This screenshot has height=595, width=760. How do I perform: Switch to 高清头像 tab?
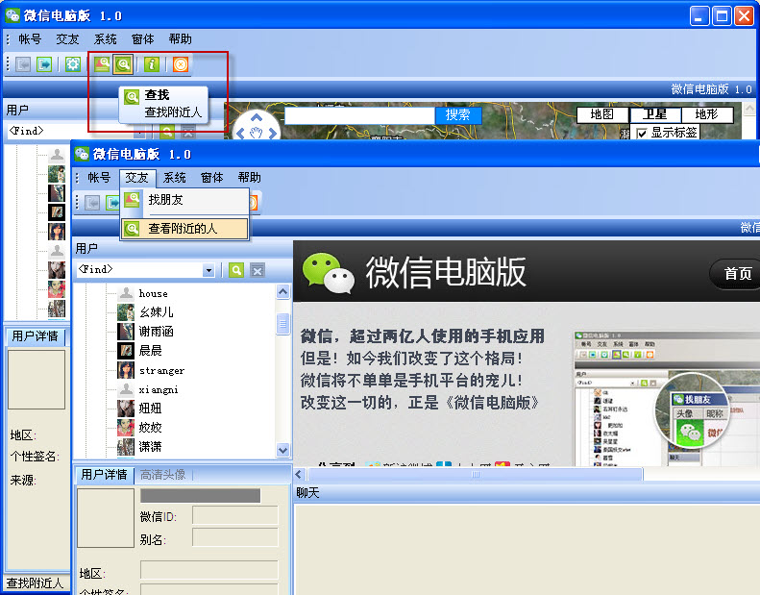(x=163, y=475)
